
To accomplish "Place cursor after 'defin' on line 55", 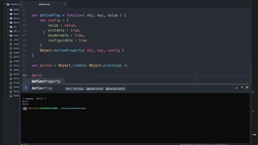I will pos(42,75).
